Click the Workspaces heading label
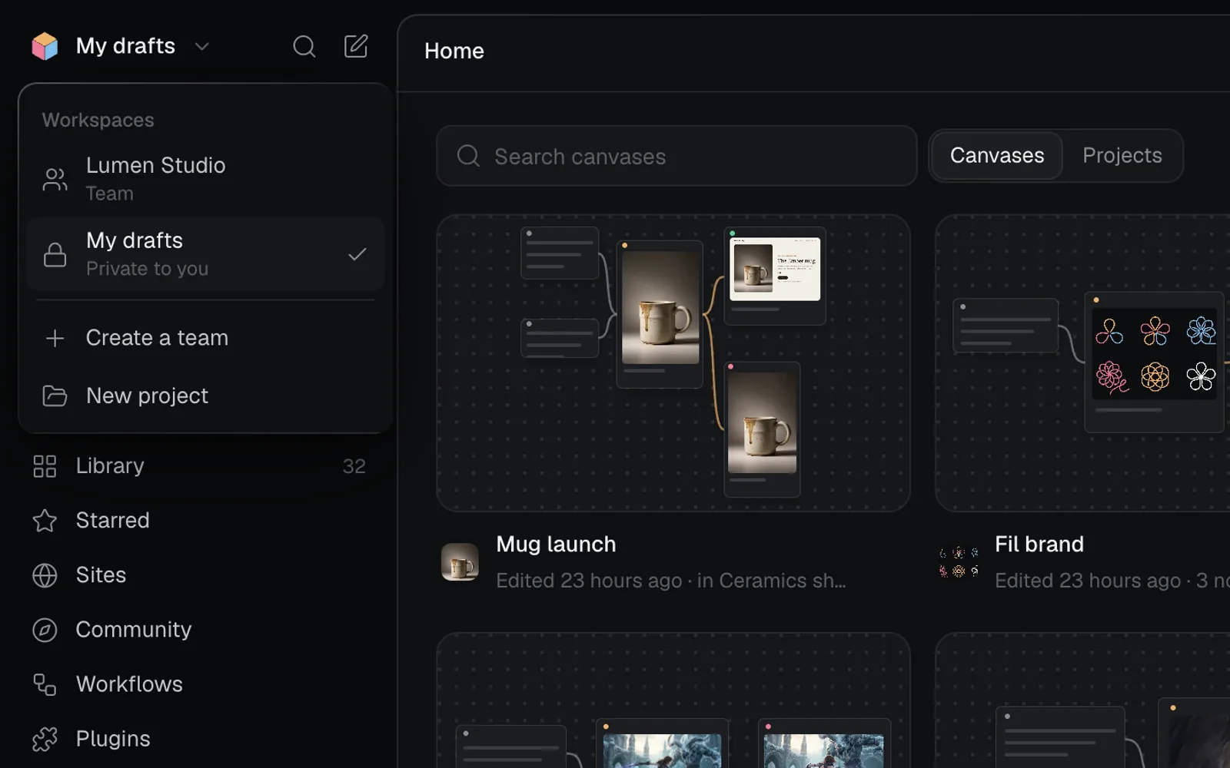The width and height of the screenshot is (1230, 768). (98, 120)
